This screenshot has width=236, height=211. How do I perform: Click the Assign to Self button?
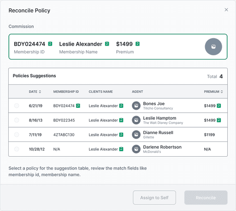coord(154,198)
